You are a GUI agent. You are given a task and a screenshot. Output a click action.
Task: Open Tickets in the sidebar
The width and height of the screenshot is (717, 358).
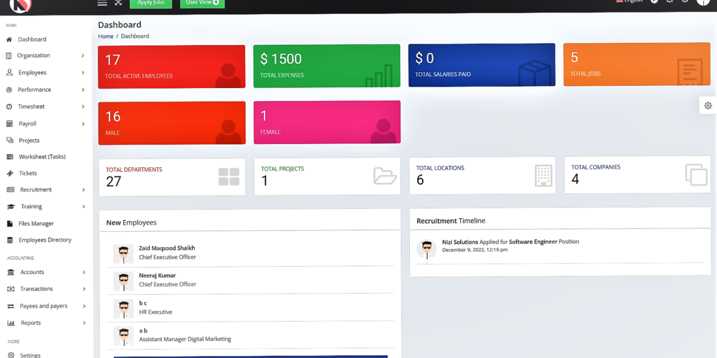(28, 174)
